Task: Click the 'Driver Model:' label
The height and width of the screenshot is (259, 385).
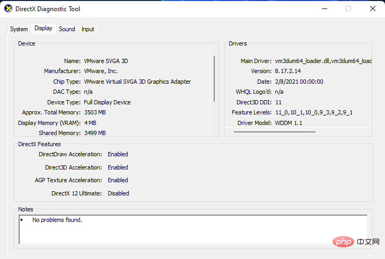Action: pos(255,123)
